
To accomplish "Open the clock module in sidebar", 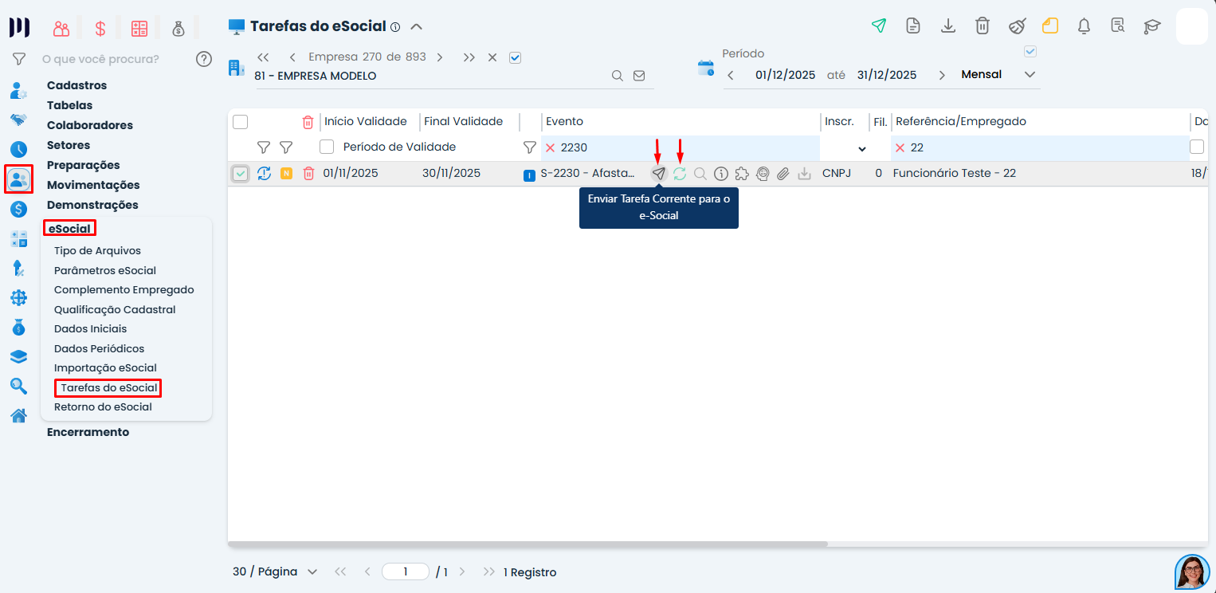I will (x=18, y=149).
